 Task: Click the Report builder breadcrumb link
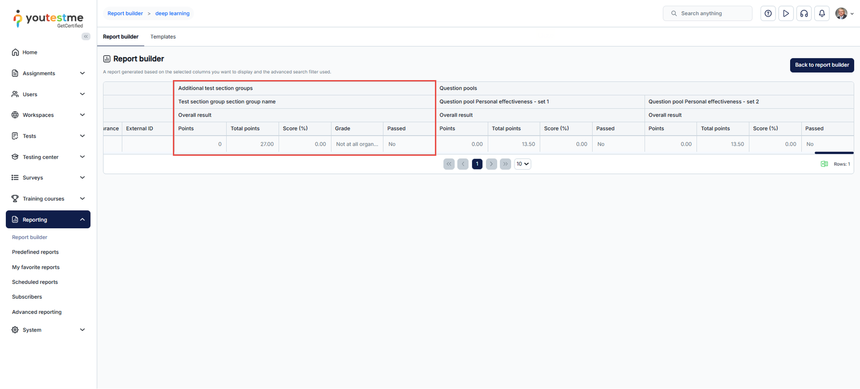pyautogui.click(x=125, y=13)
